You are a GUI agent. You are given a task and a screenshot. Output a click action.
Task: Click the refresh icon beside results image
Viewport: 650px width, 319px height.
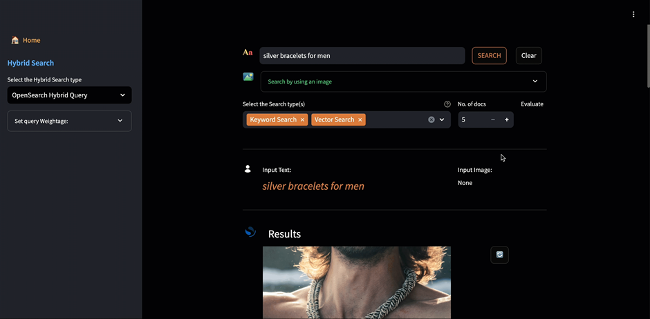[x=499, y=255]
